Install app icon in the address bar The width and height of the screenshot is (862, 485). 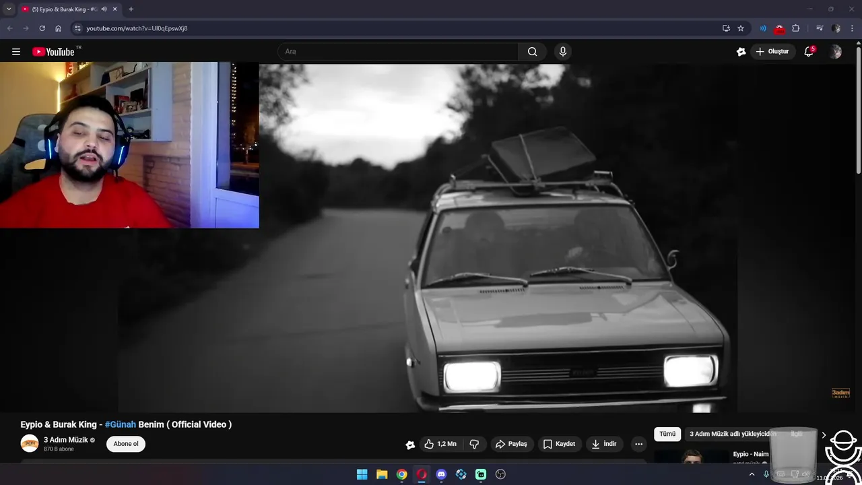coord(726,28)
